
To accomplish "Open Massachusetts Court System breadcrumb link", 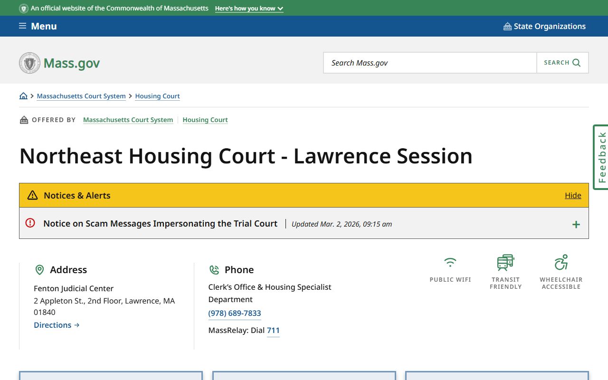I will (81, 96).
